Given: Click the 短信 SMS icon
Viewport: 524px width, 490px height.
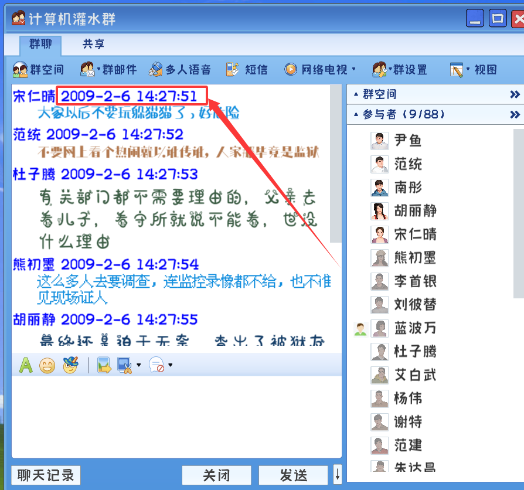Looking at the screenshot, I should click(x=232, y=69).
